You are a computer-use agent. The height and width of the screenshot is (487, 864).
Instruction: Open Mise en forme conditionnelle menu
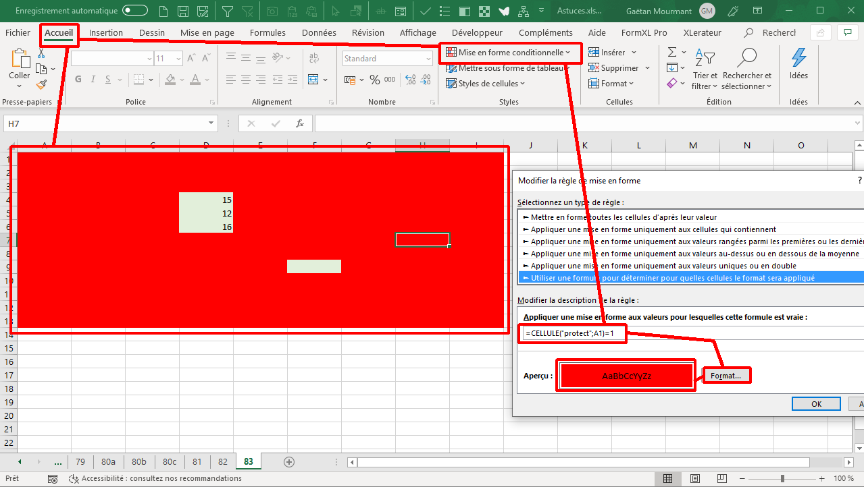509,53
